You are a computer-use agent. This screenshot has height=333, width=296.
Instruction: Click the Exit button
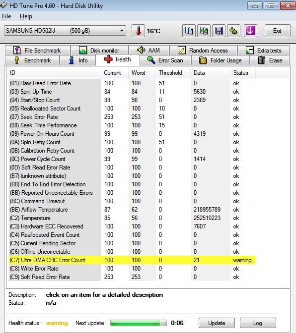point(277,31)
